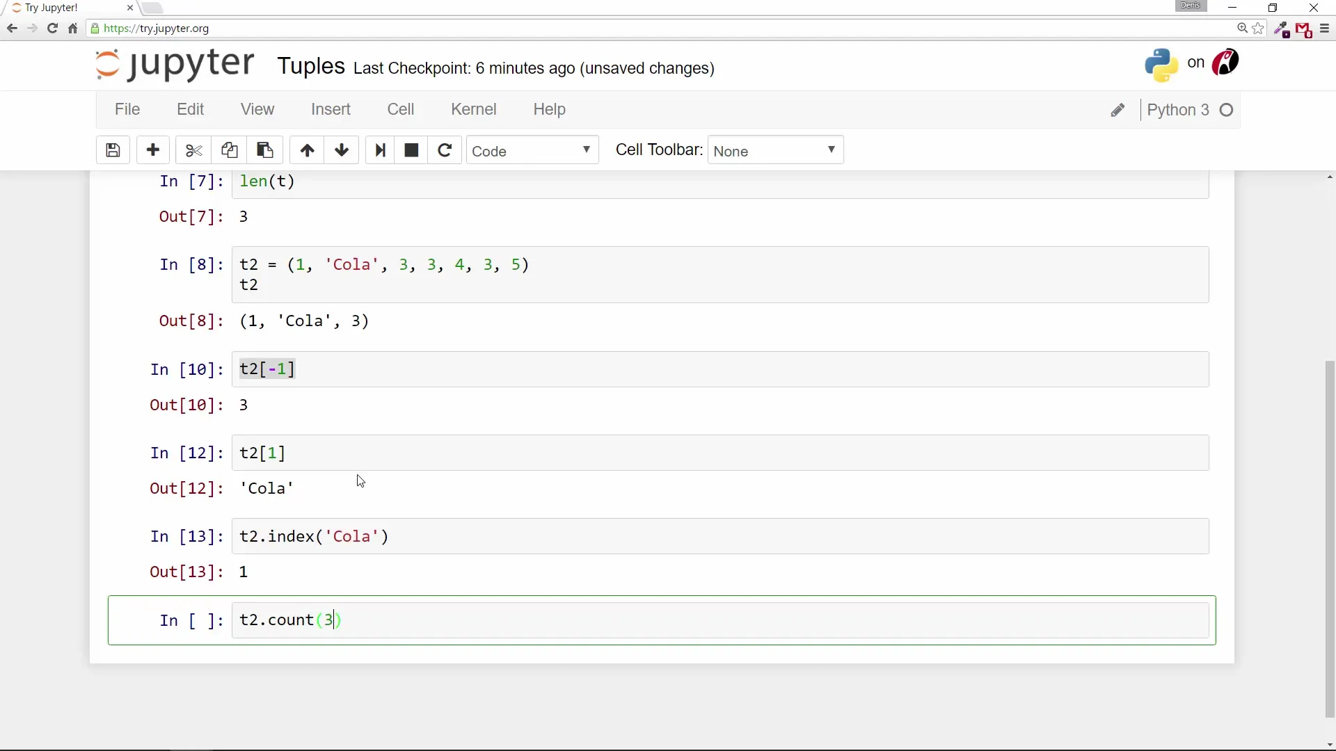Viewport: 1336px width, 751px height.
Task: Open the Cell menu
Action: coord(401,110)
